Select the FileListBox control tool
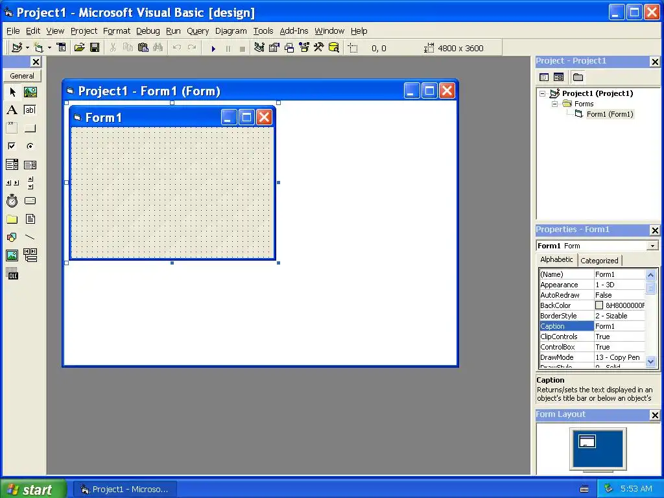 pos(30,219)
